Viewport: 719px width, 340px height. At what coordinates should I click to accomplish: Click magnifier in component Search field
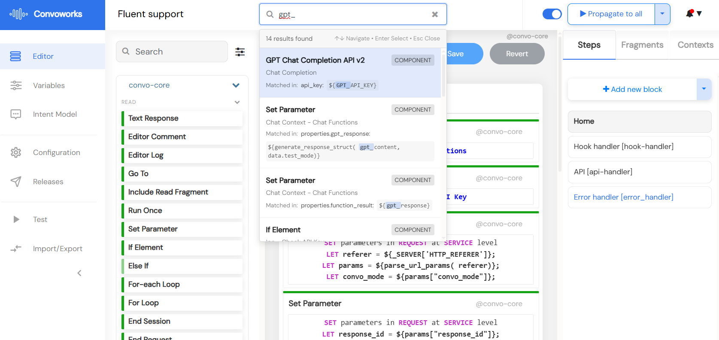pos(126,52)
